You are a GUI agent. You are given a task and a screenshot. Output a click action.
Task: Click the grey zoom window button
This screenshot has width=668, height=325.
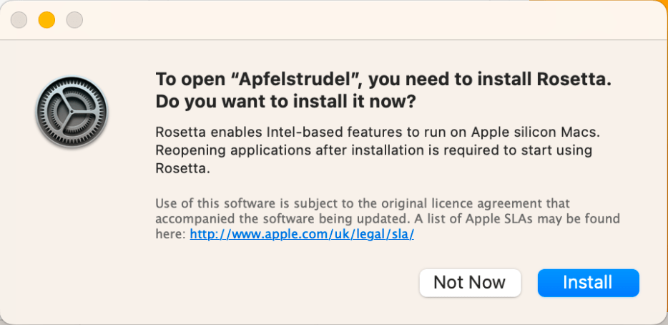tap(74, 20)
